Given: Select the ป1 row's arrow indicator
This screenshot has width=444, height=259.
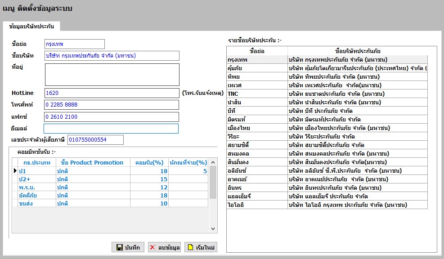Looking at the screenshot, I should 15,171.
